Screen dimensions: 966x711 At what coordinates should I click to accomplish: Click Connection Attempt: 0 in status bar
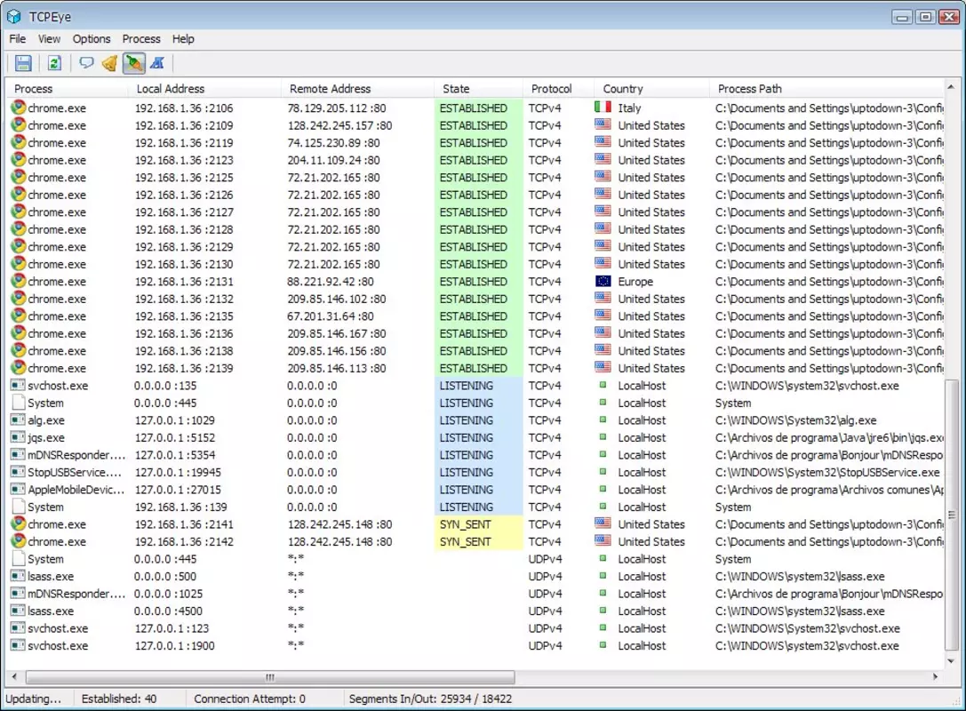click(x=250, y=699)
